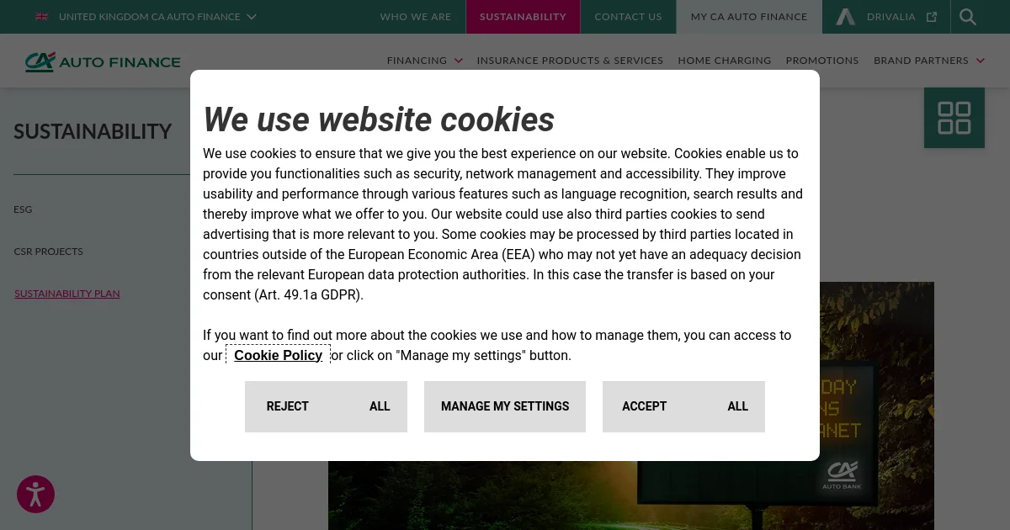The width and height of the screenshot is (1010, 530).
Task: Click the Accept All cookies button
Action: tap(683, 406)
